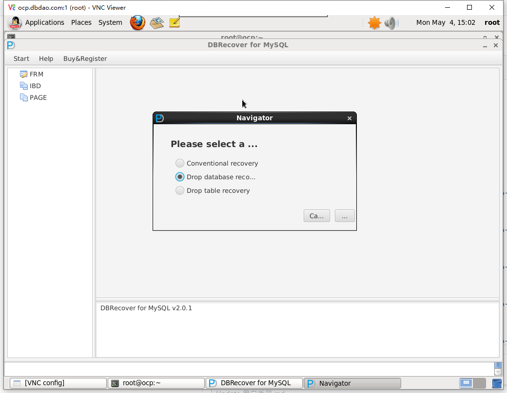Select the IBD icon in sidebar

24,86
